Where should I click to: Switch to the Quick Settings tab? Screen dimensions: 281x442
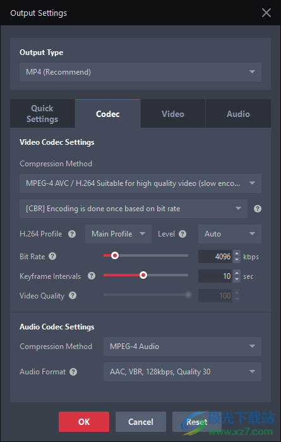[42, 114]
